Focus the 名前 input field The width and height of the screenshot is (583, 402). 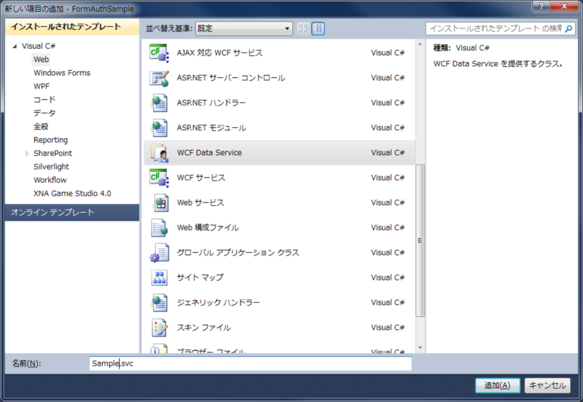(250, 363)
